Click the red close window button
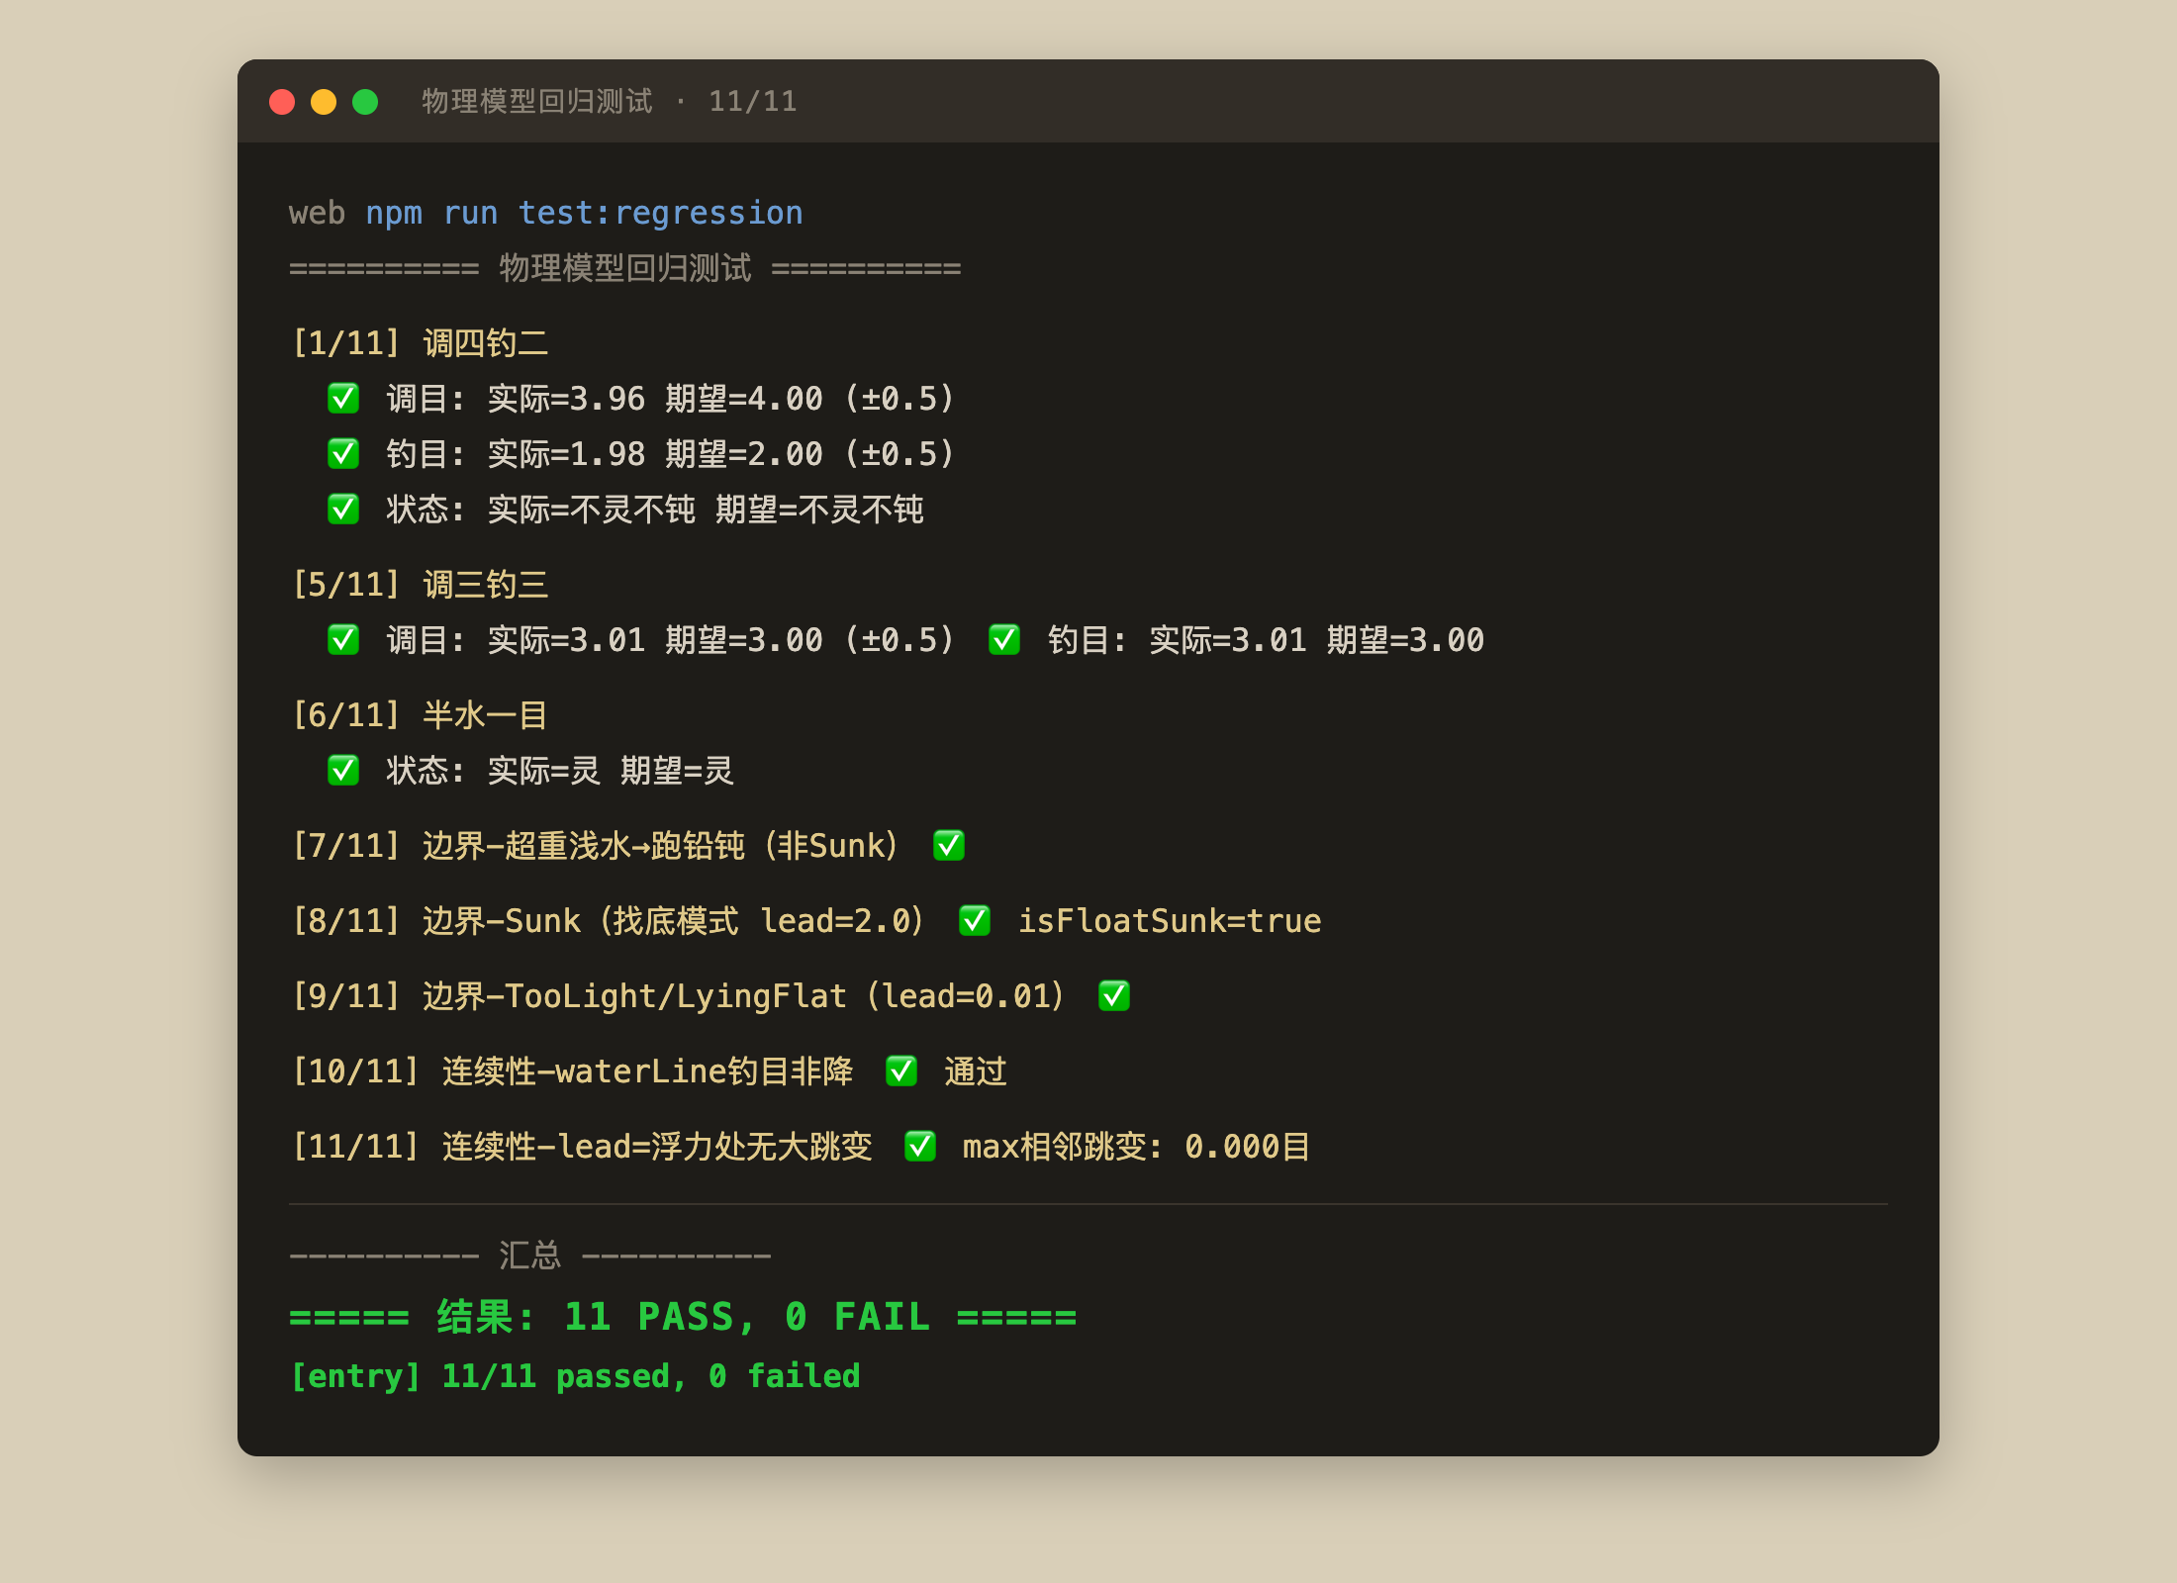2177x1583 pixels. click(282, 102)
